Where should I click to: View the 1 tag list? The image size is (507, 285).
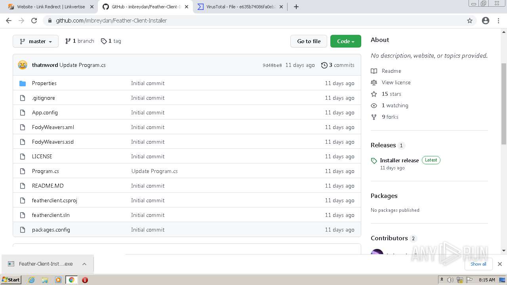pyautogui.click(x=111, y=41)
